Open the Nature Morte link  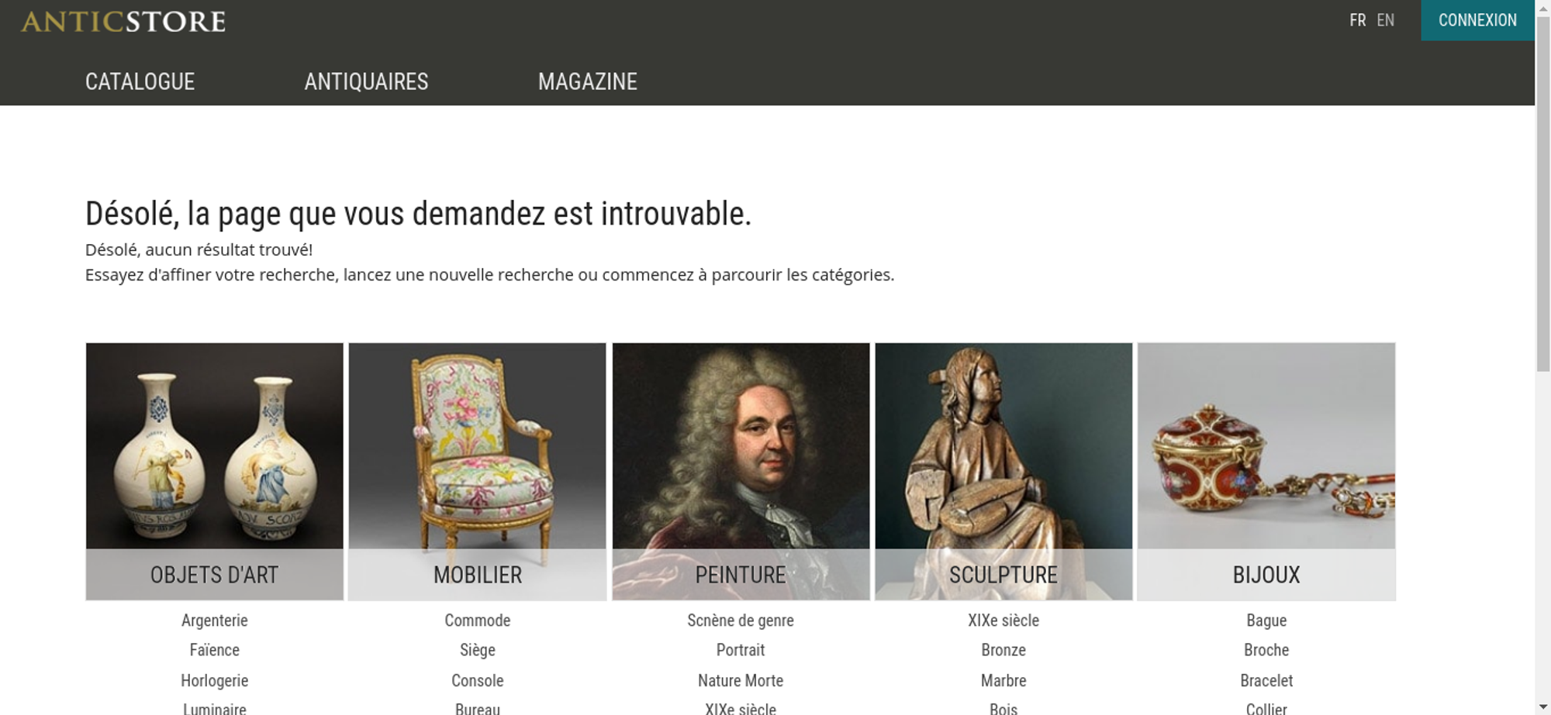point(741,680)
